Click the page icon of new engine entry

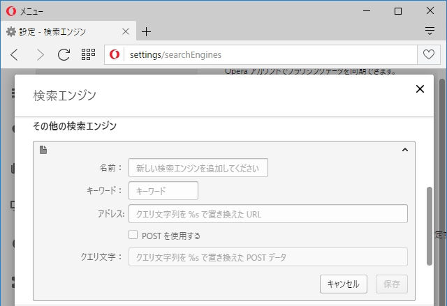(x=43, y=150)
